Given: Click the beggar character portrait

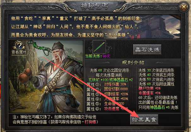Looking at the screenshot, I should pyautogui.click(x=46, y=76).
